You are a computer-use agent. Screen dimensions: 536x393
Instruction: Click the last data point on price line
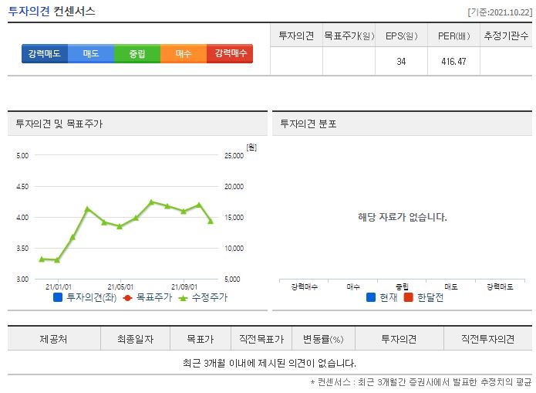click(211, 221)
